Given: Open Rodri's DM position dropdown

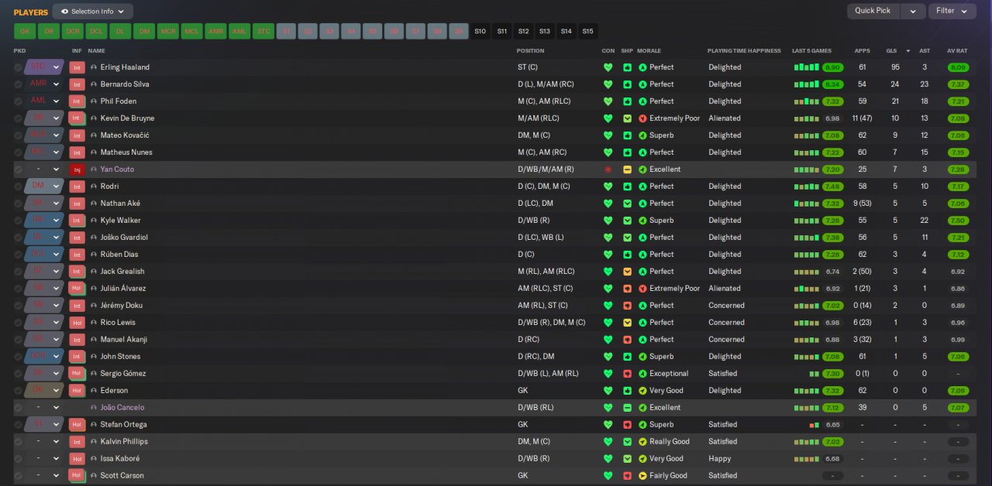Looking at the screenshot, I should [44, 187].
